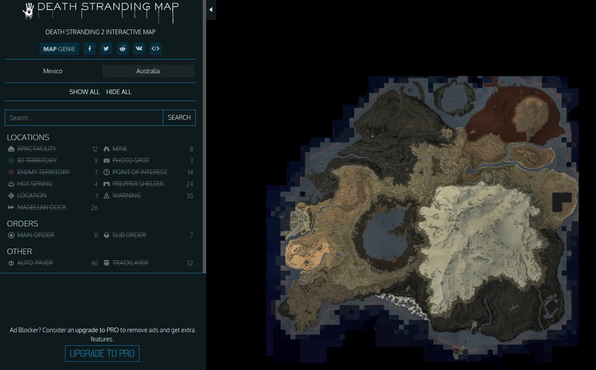Image resolution: width=596 pixels, height=370 pixels.
Task: Click the UPGRADE TO PRO button
Action: [x=102, y=353]
